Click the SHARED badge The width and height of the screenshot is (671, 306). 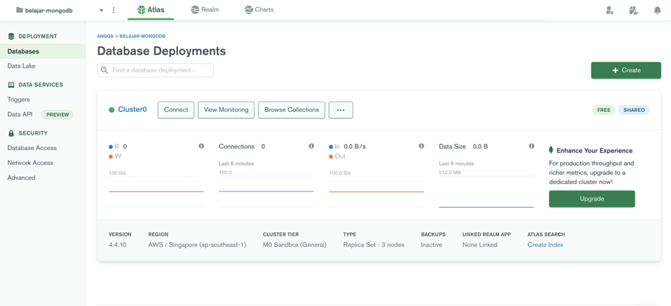coord(634,110)
